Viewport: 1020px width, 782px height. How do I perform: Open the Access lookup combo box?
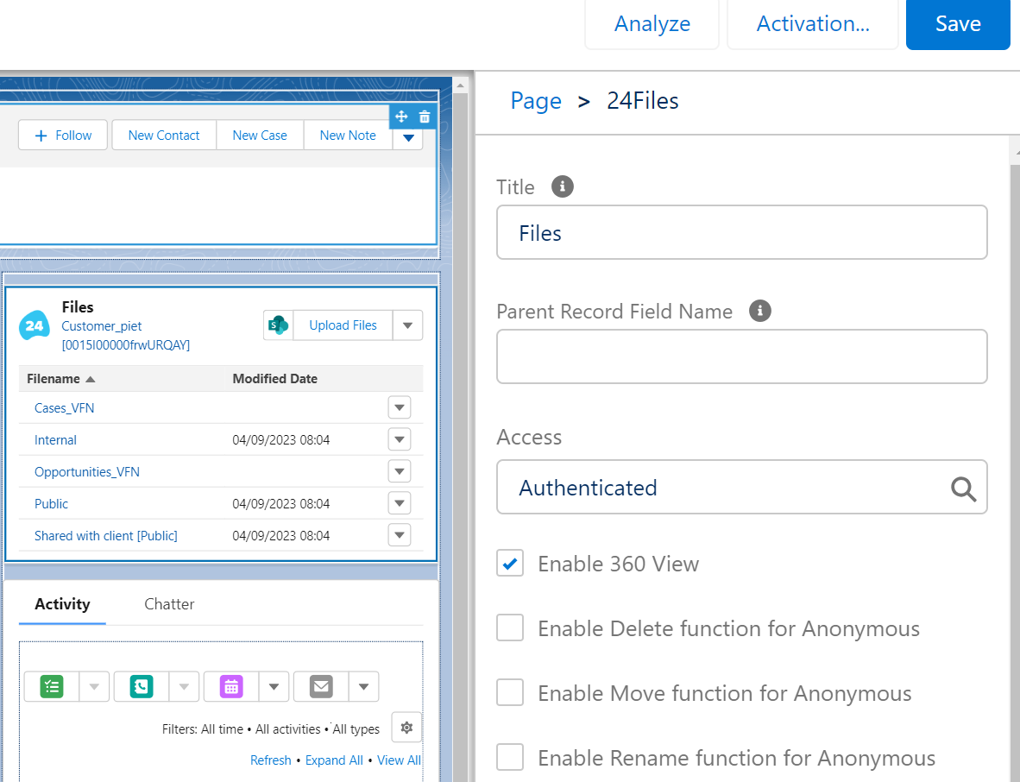[x=740, y=488]
